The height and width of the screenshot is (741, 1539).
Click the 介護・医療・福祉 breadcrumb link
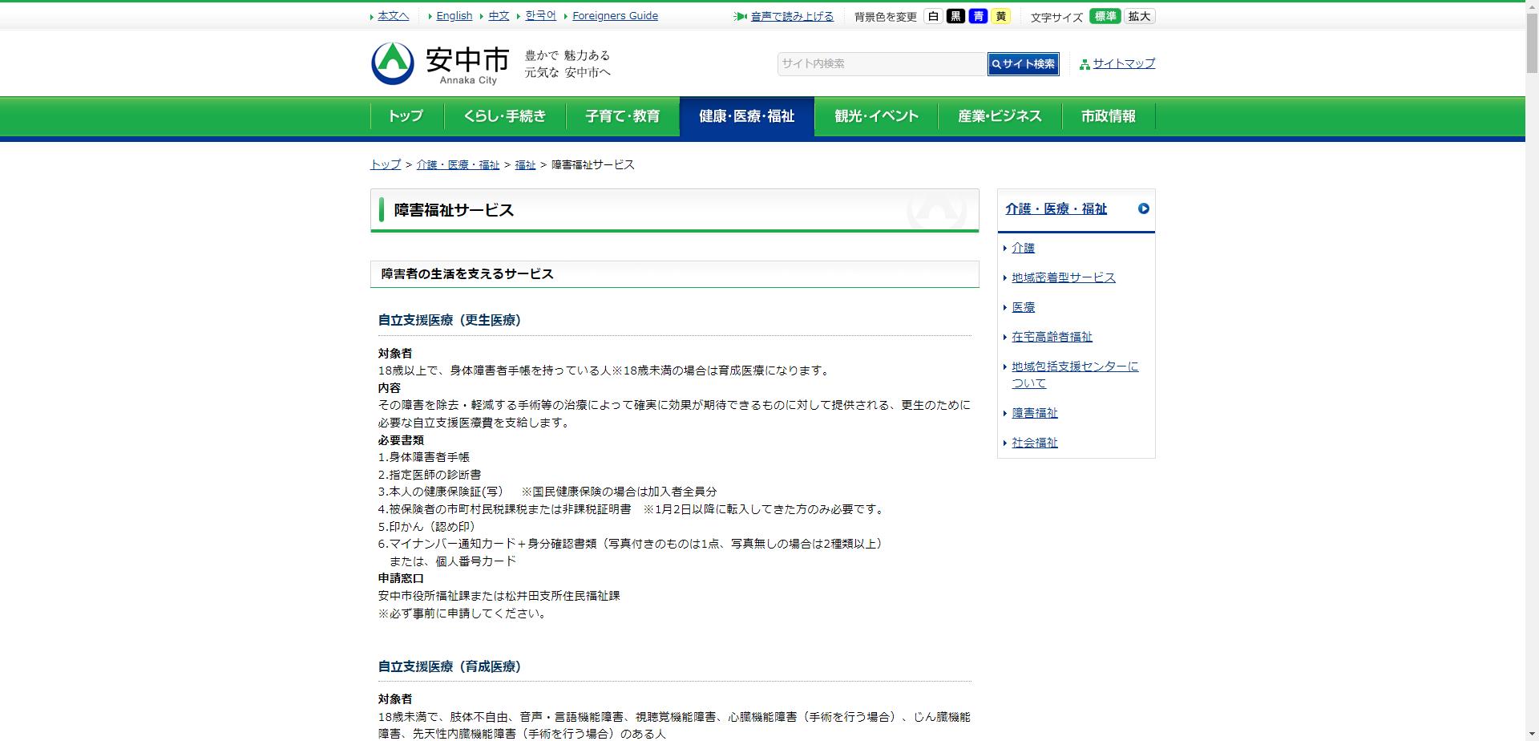pos(458,164)
